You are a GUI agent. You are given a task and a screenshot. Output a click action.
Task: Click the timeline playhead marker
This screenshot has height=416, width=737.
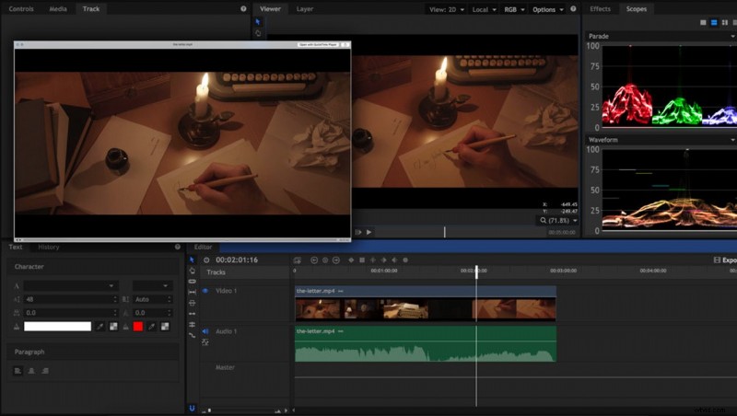tap(476, 272)
